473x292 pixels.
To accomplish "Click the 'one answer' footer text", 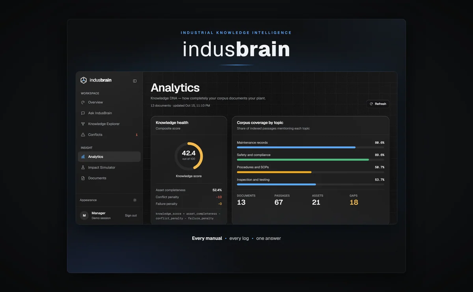I will click(268, 238).
